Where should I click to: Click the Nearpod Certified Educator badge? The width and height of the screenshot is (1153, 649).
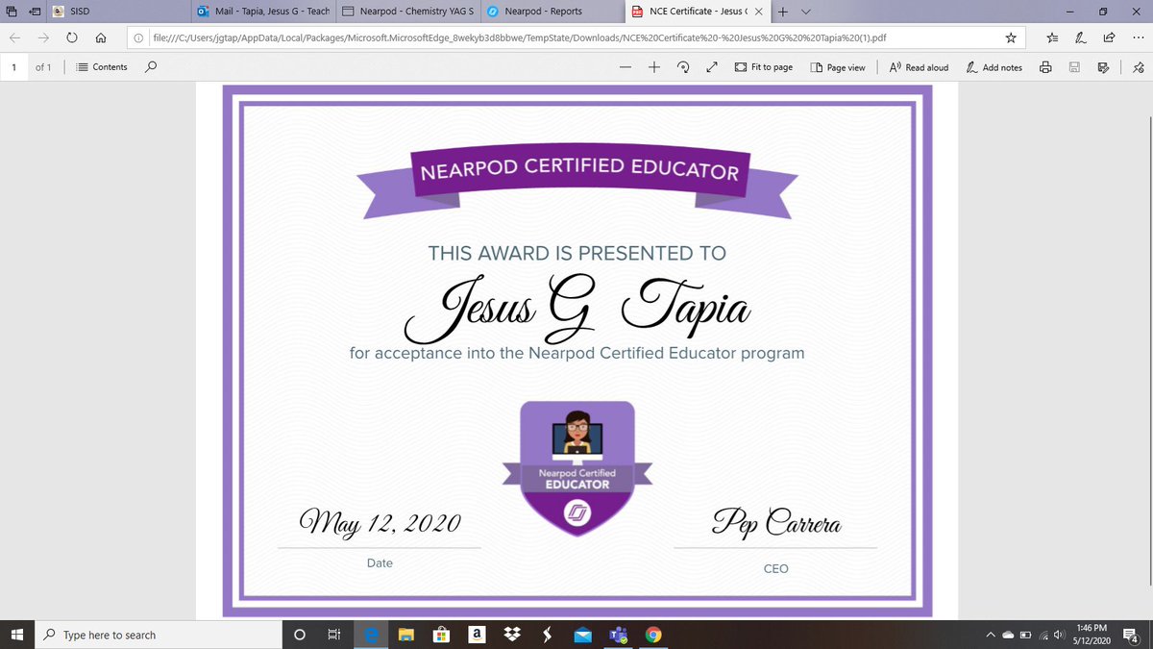[577, 468]
